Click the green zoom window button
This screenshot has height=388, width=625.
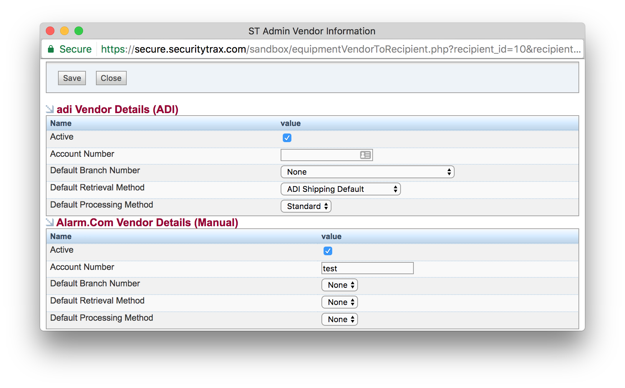[79, 31]
